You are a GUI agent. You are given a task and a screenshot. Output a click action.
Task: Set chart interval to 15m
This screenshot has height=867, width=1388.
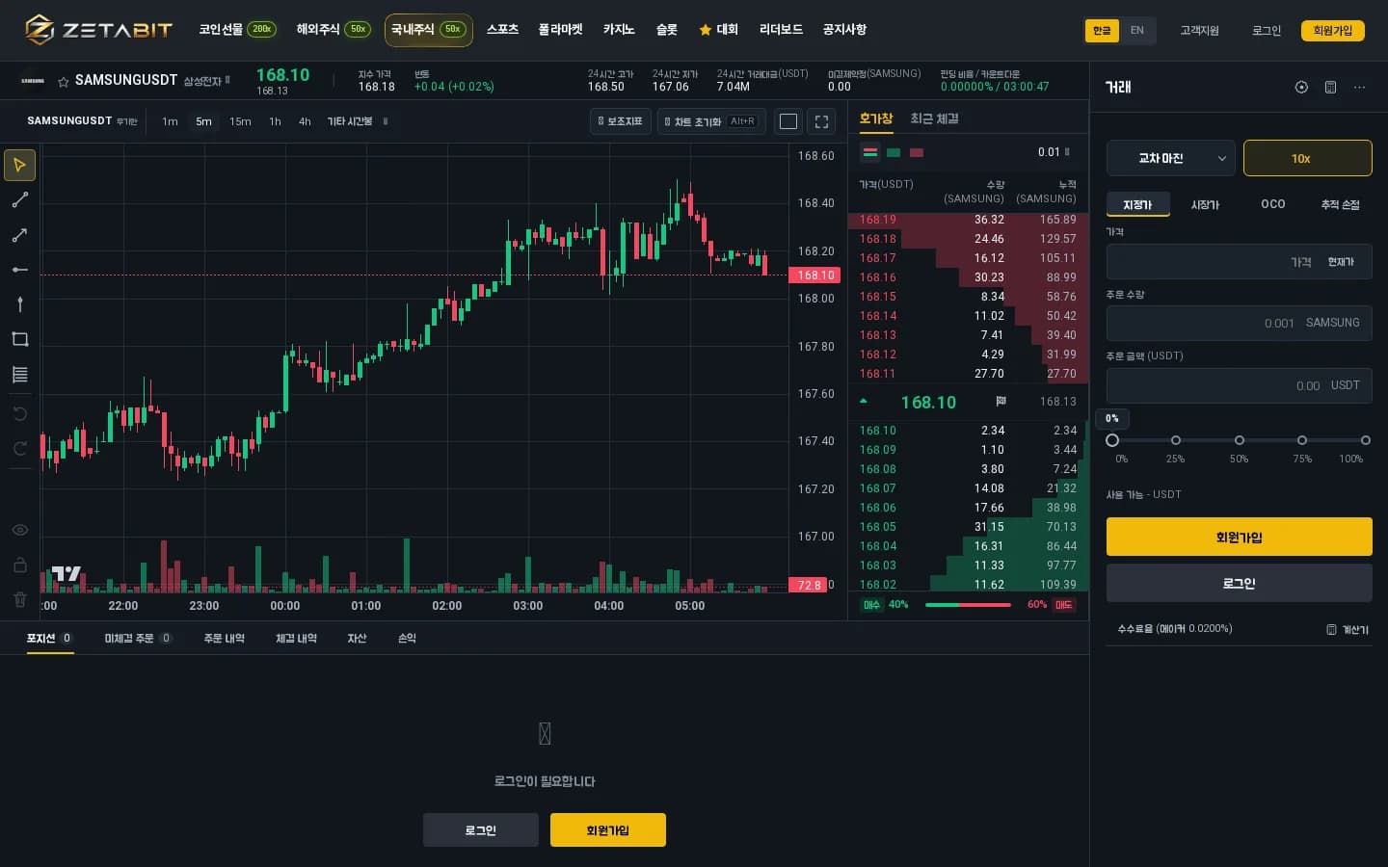click(x=240, y=121)
